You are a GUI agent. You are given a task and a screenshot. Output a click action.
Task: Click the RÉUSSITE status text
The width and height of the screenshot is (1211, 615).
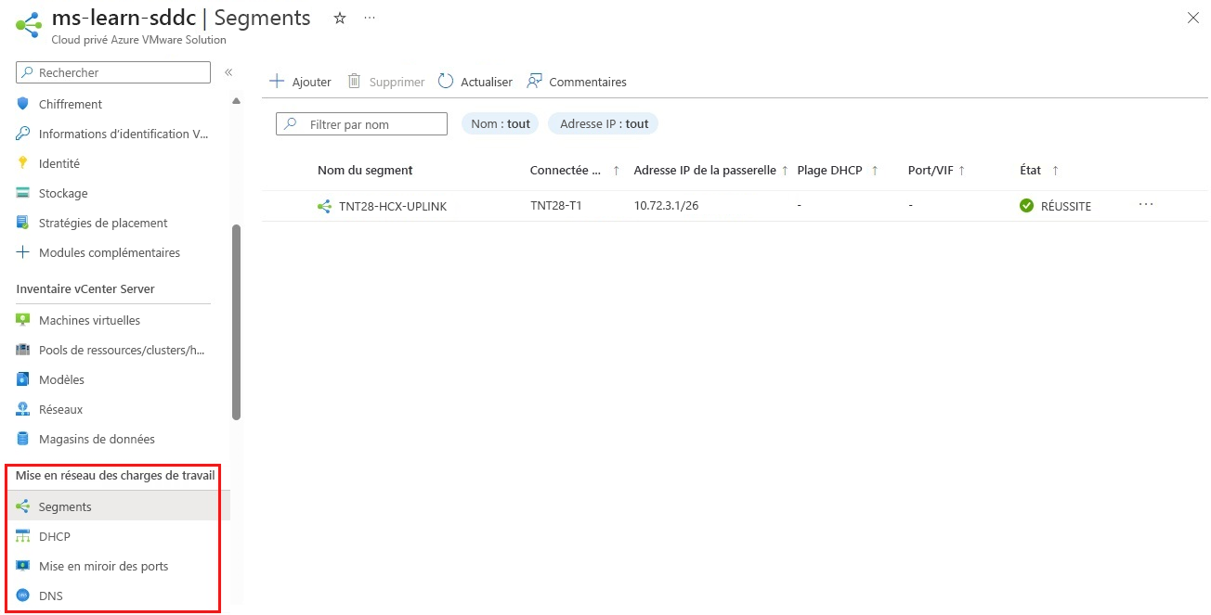tap(1065, 206)
